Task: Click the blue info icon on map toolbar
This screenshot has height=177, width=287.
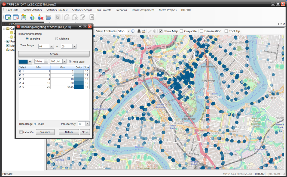Action: click(133, 31)
